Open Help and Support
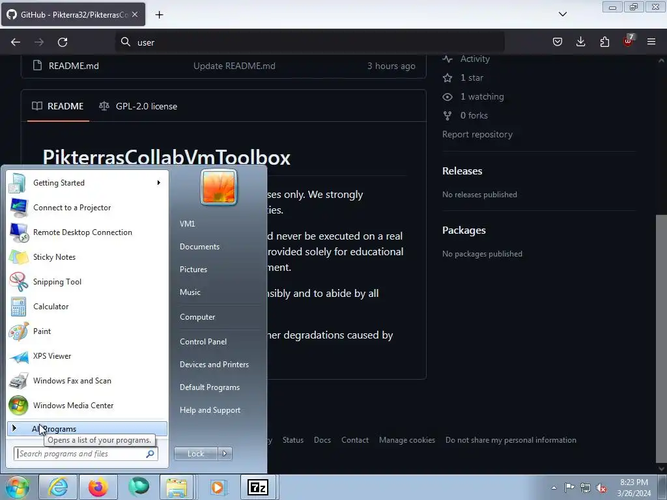Screen dimensions: 667x500 pos(210,410)
